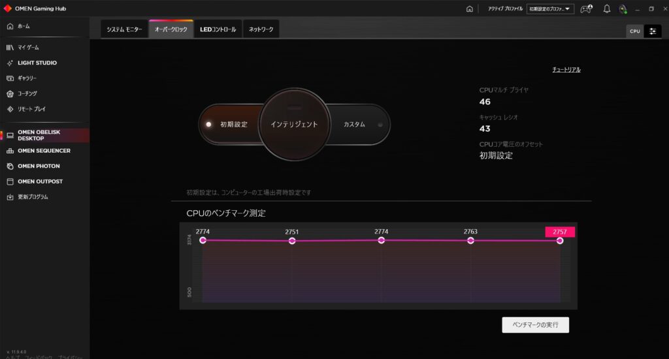This screenshot has height=359, width=669.
Task: Select the 初期設定 overclock mode
Action: pos(229,124)
